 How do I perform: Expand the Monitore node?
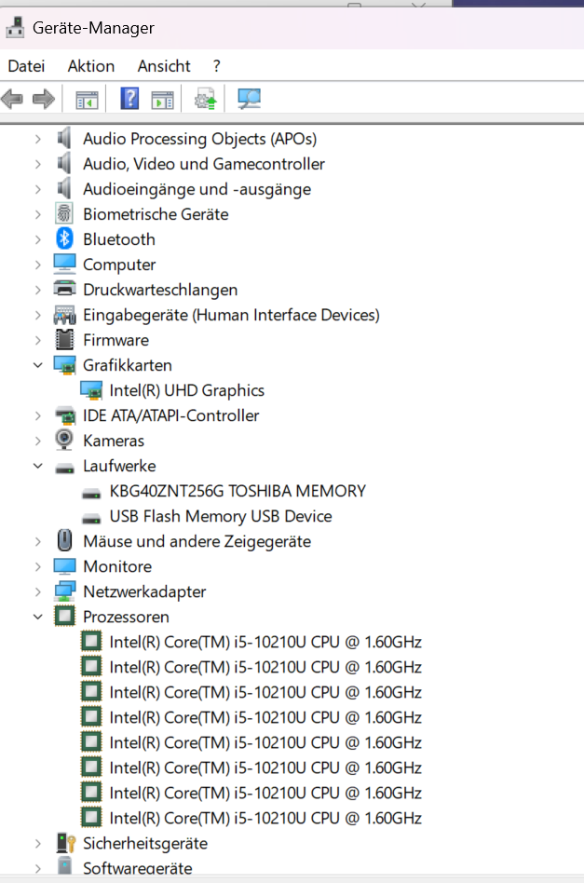[38, 566]
